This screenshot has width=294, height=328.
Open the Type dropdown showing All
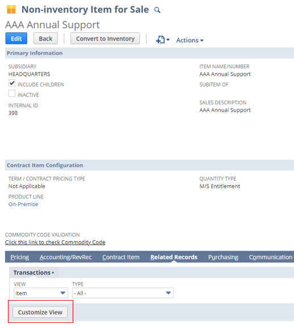[123, 293]
